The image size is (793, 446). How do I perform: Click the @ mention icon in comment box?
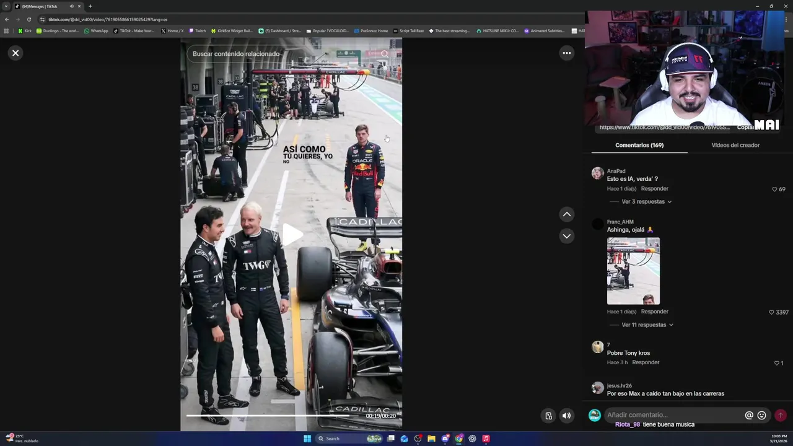749,416
